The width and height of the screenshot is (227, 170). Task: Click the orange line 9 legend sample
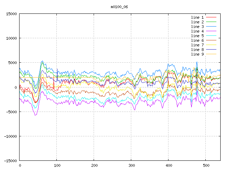coord(211,54)
